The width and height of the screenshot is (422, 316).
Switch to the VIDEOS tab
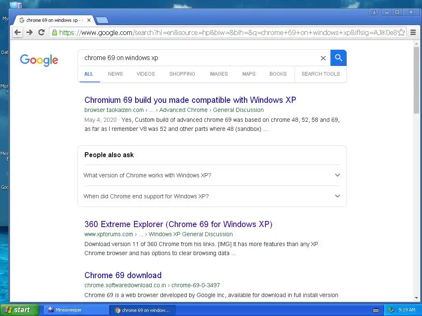tap(145, 74)
